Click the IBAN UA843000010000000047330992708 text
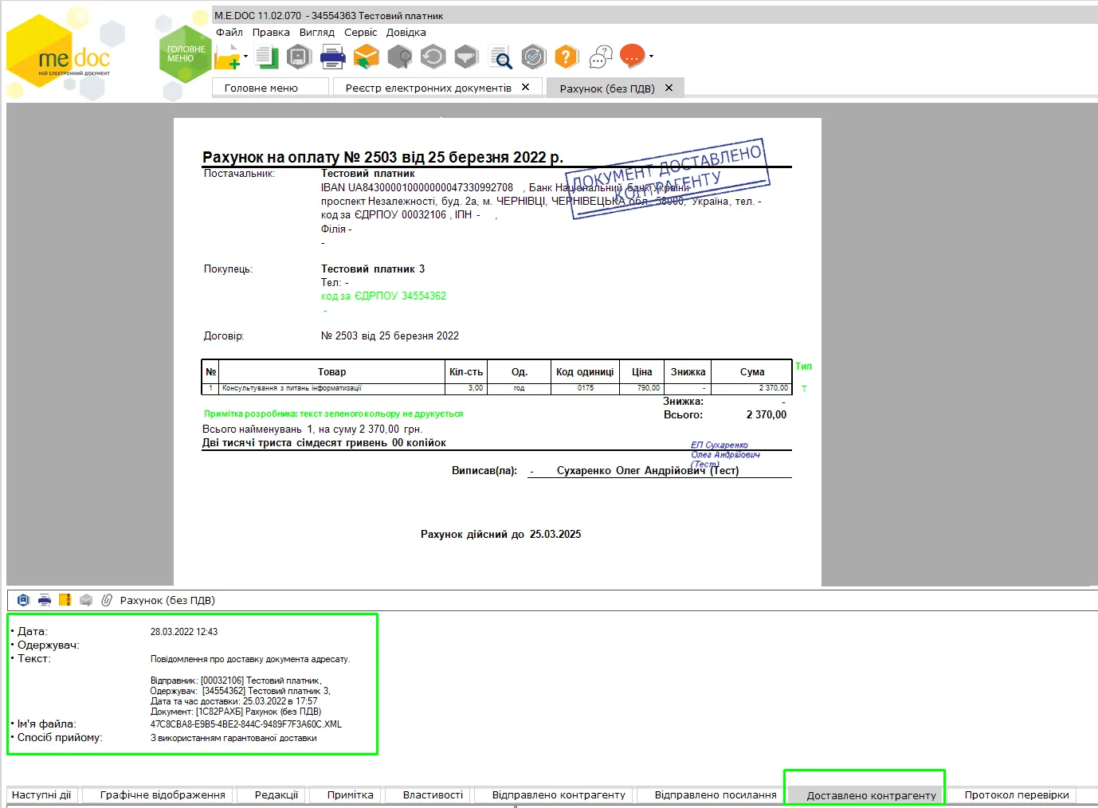This screenshot has height=808, width=1098. tap(417, 187)
